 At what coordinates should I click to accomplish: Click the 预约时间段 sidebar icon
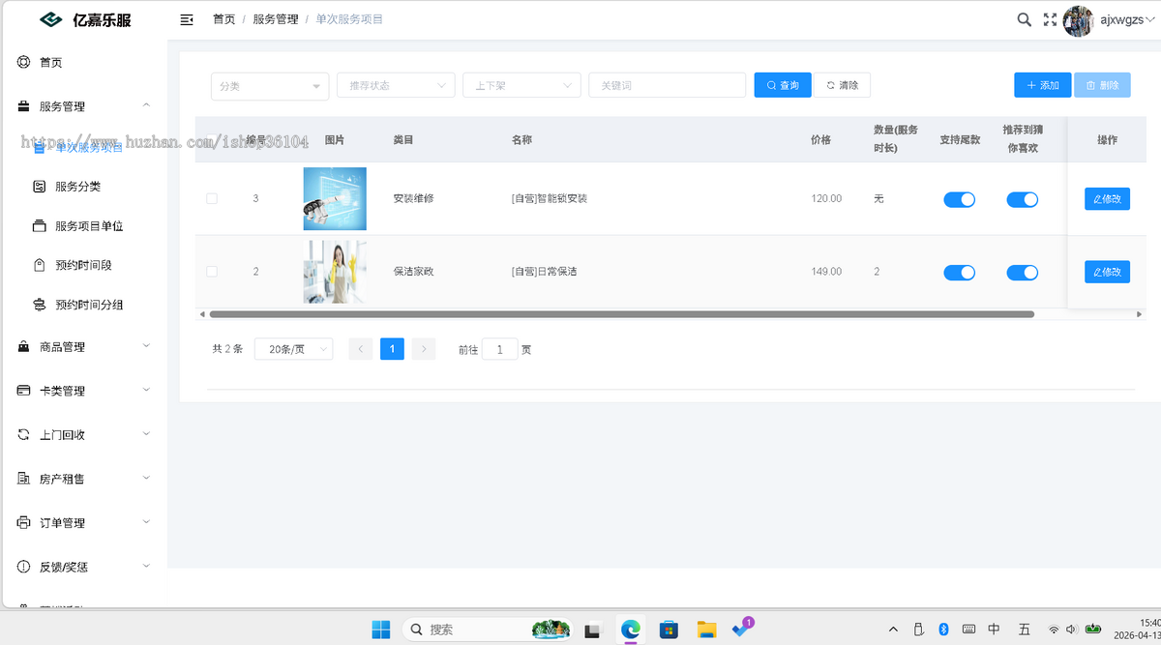tap(40, 265)
